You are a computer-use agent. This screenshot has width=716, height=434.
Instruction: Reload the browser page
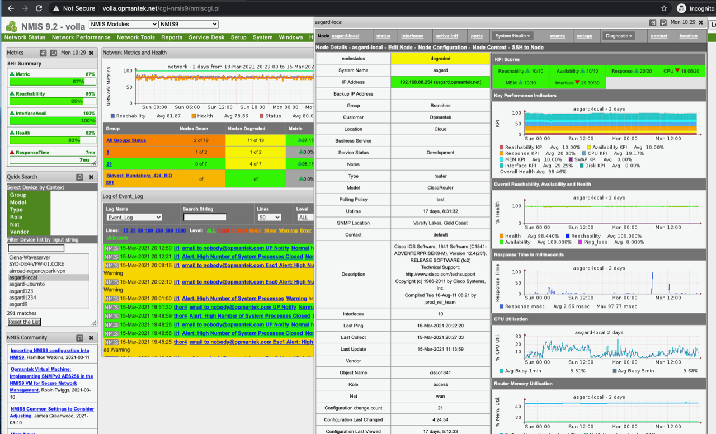[x=39, y=8]
